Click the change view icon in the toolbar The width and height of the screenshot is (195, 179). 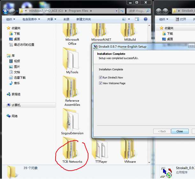124,19
